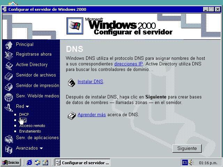Click the help book icon beside Aprender más
Screen dimensions: 223x167
(72, 116)
